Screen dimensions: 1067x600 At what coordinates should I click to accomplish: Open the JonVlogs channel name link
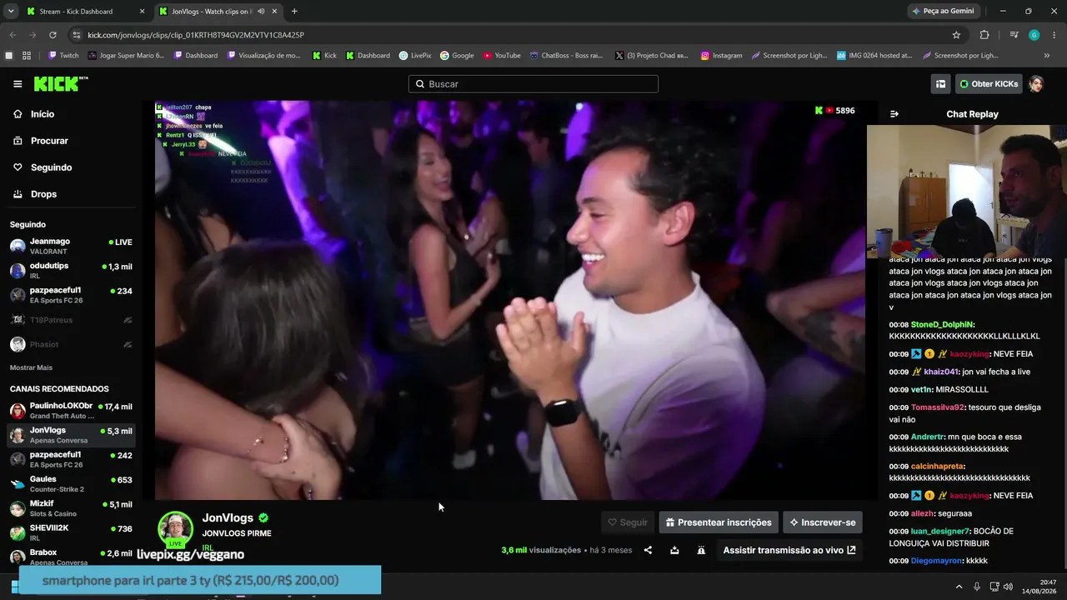tap(228, 517)
